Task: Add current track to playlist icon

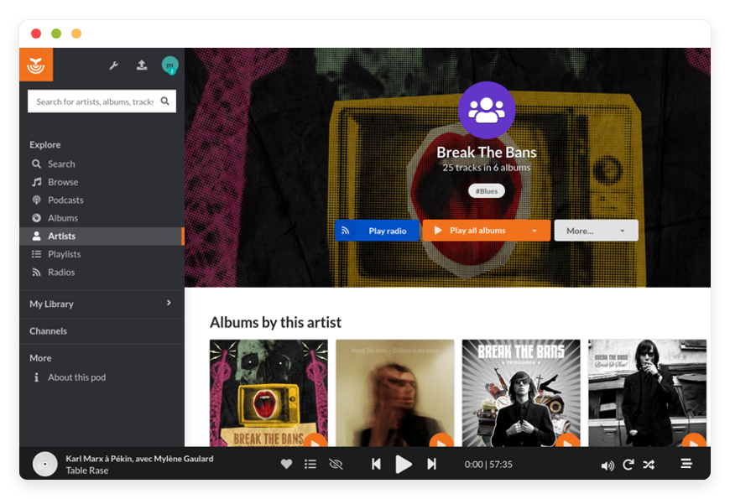Action: 310,464
